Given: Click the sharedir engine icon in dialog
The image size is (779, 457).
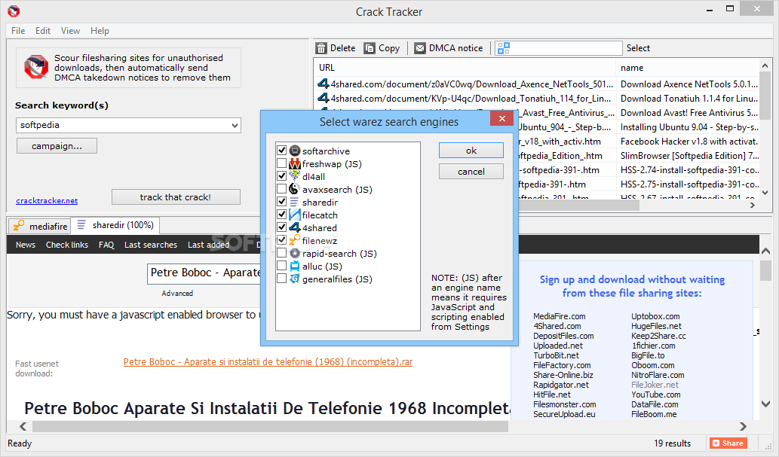Looking at the screenshot, I should [295, 202].
